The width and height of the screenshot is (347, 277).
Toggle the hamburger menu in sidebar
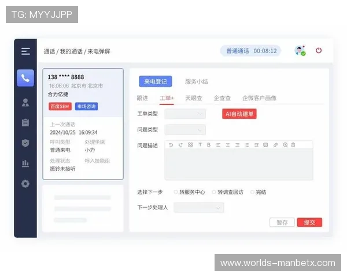[25, 51]
